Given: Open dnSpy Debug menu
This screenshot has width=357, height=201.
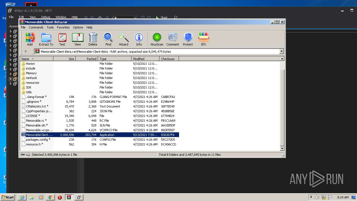Looking at the screenshot, I should tap(46, 17).
